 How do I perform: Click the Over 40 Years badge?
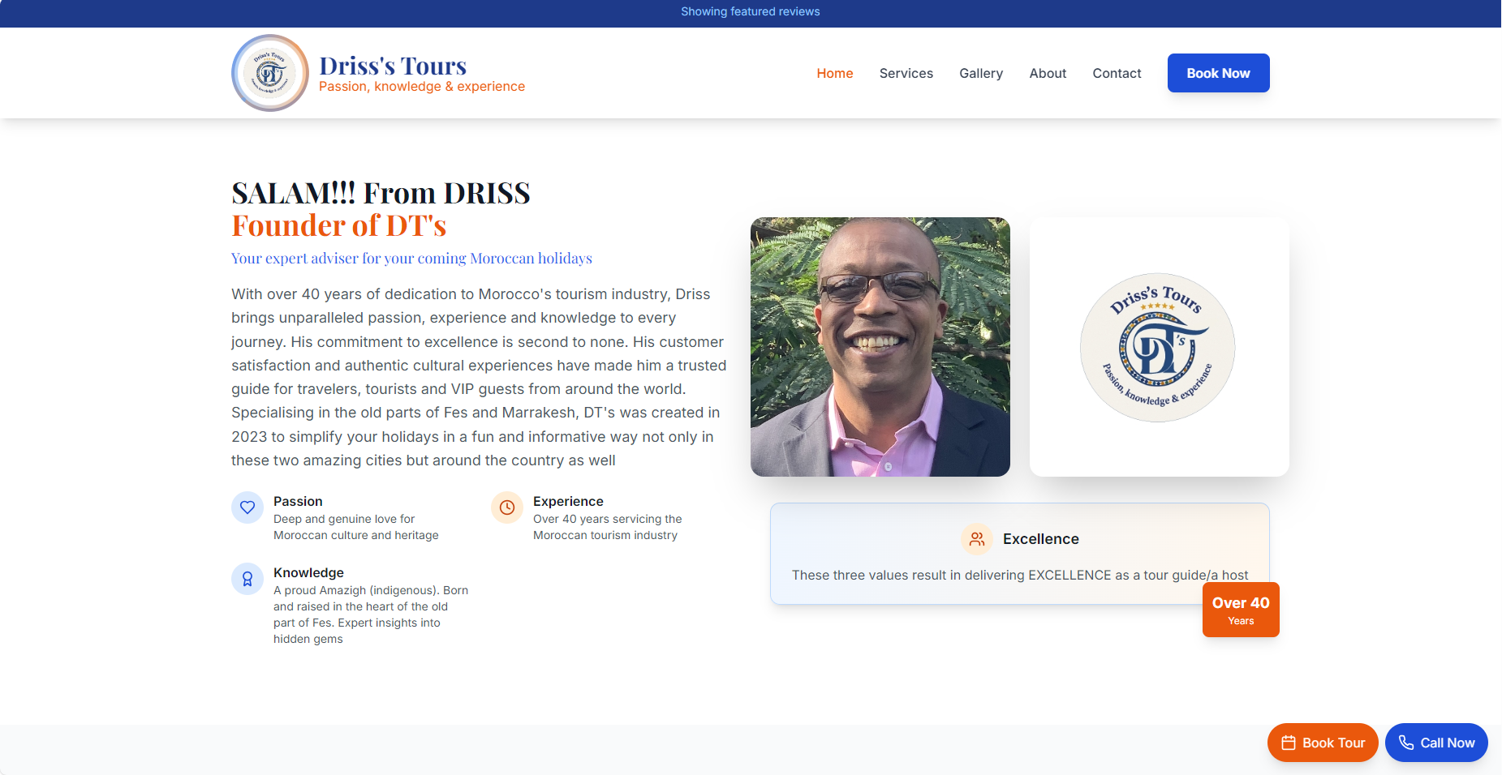pos(1240,609)
